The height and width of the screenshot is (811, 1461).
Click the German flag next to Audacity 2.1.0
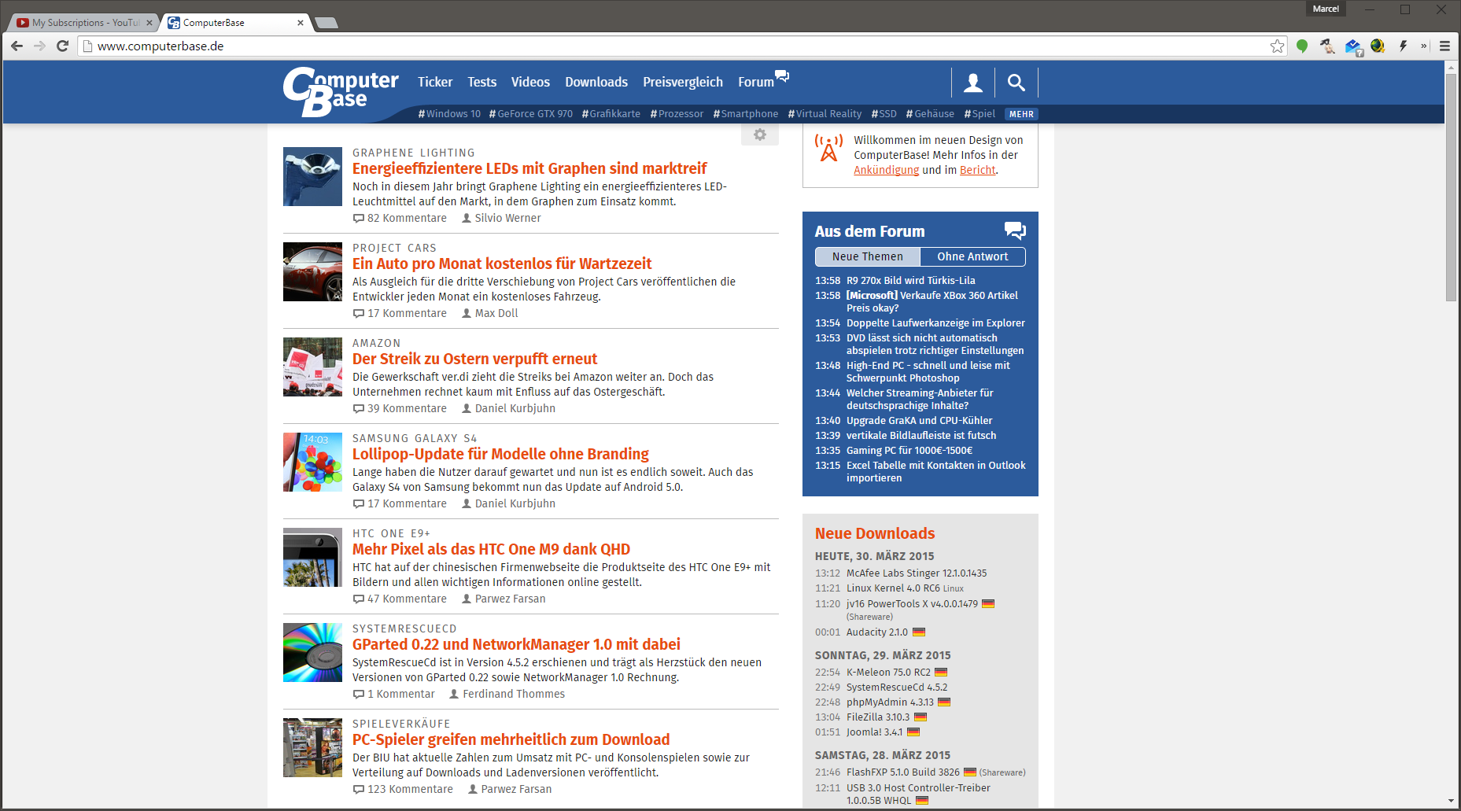pos(919,632)
